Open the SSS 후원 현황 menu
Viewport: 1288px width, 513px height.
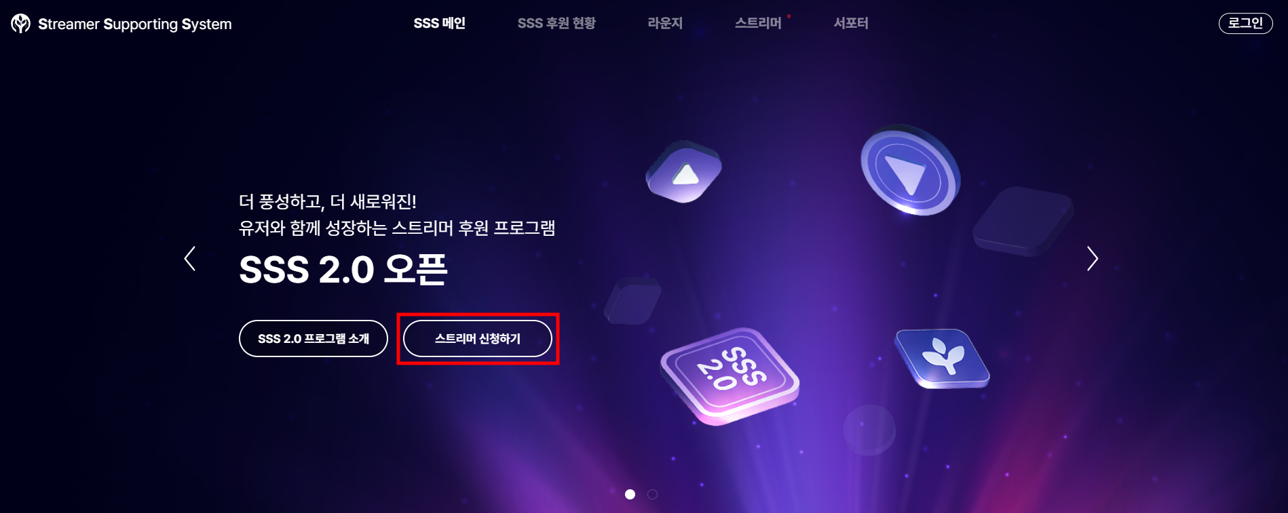point(556,23)
